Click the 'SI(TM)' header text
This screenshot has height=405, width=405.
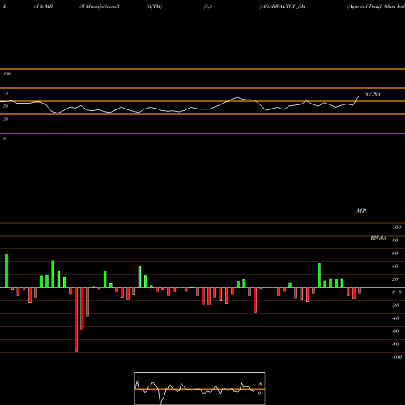pyautogui.click(x=154, y=6)
